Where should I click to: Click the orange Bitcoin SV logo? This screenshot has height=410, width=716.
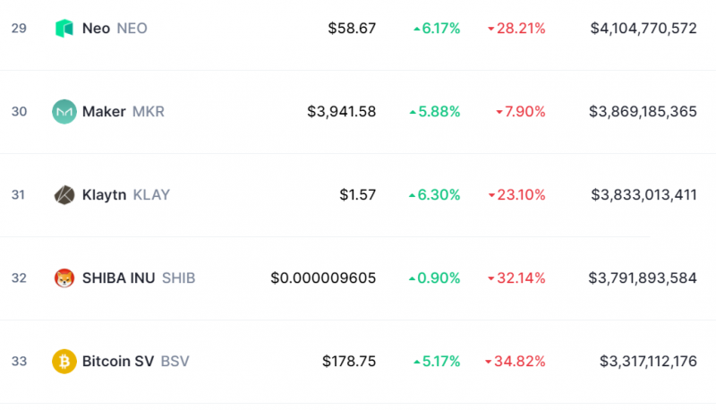click(x=64, y=361)
